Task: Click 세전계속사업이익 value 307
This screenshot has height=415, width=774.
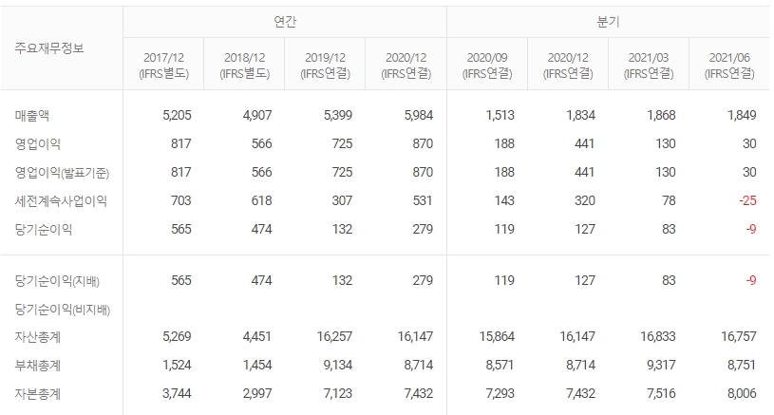Action: point(342,201)
